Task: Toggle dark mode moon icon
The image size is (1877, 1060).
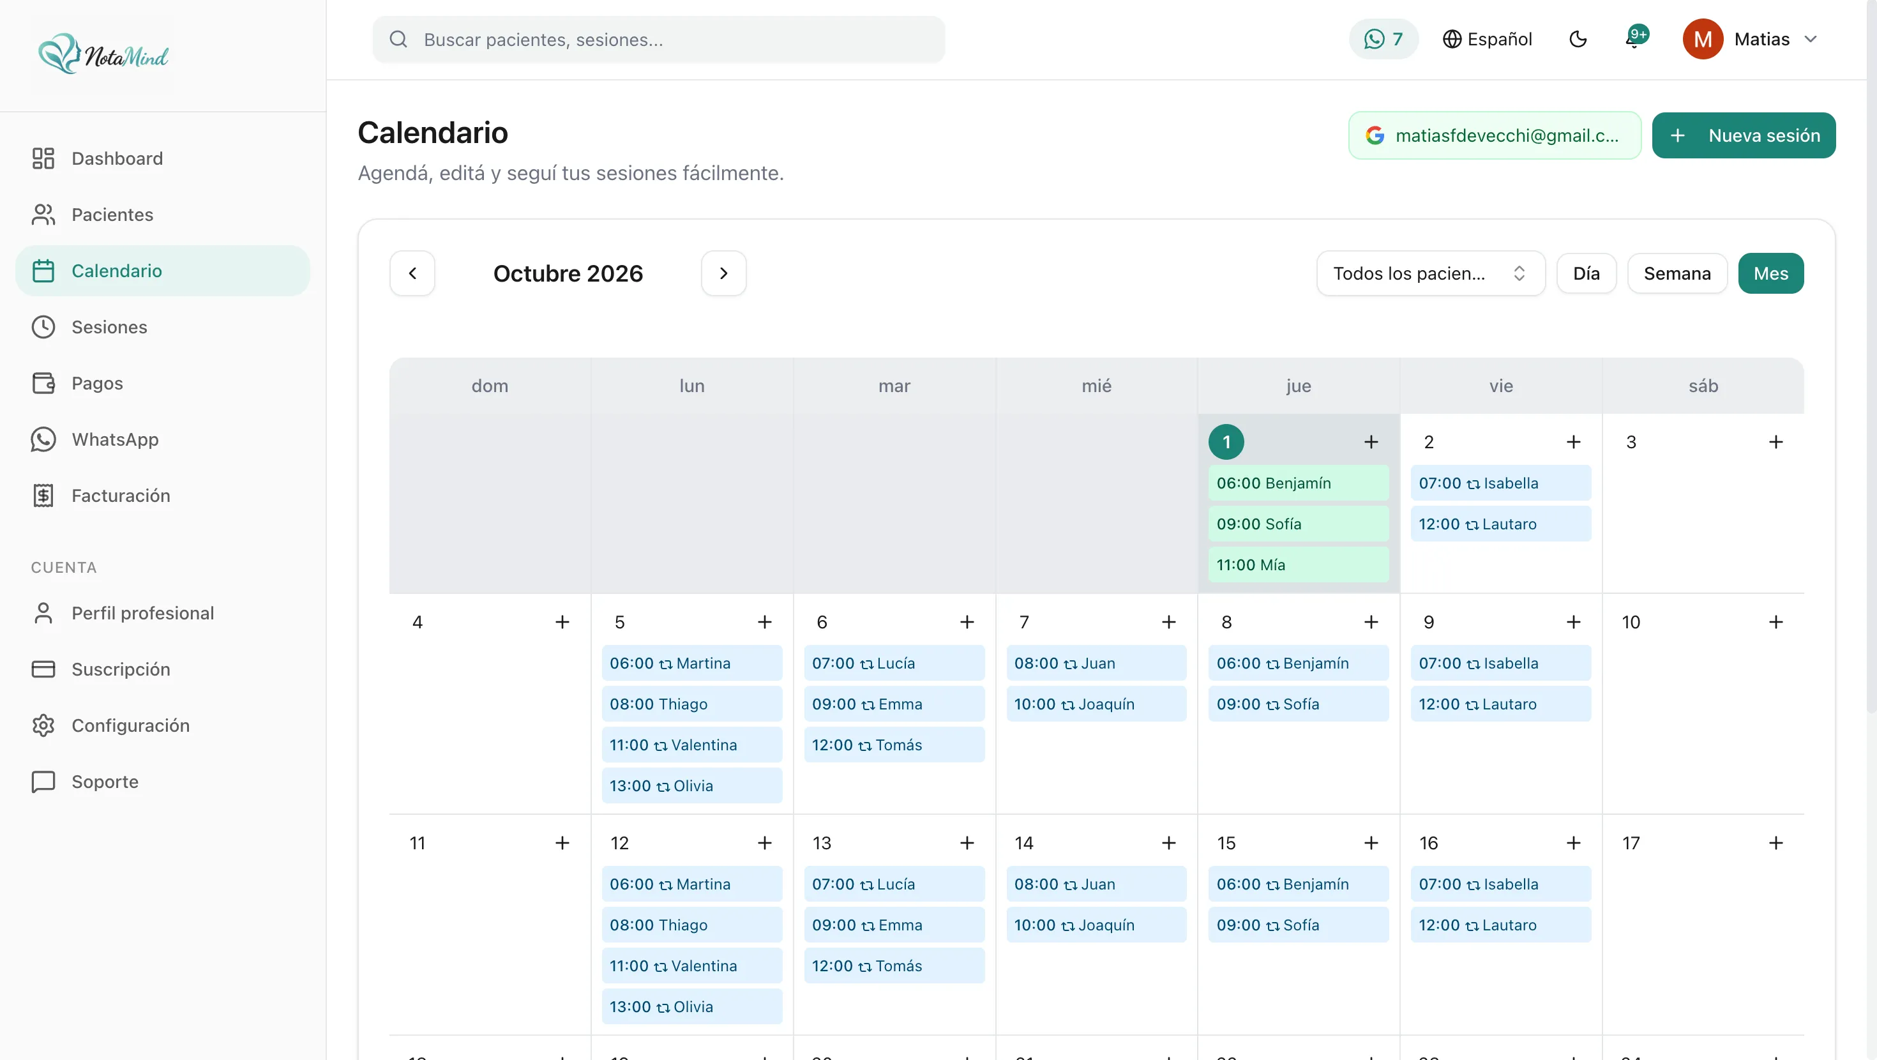Action: click(x=1578, y=39)
